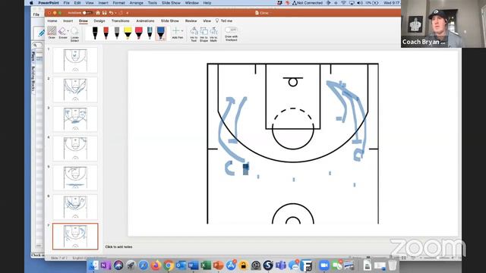This screenshot has width=486, height=273.
Task: Open PowerPoint from the dock
Action: (218, 265)
